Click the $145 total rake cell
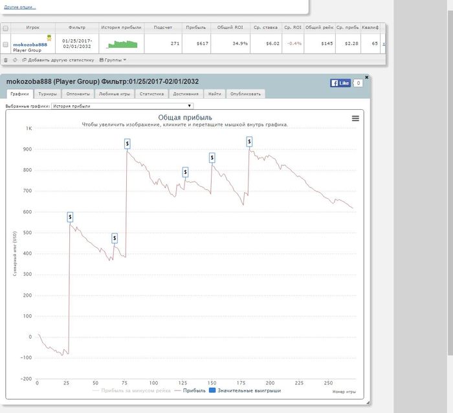This screenshot has width=453, height=413. [320, 43]
